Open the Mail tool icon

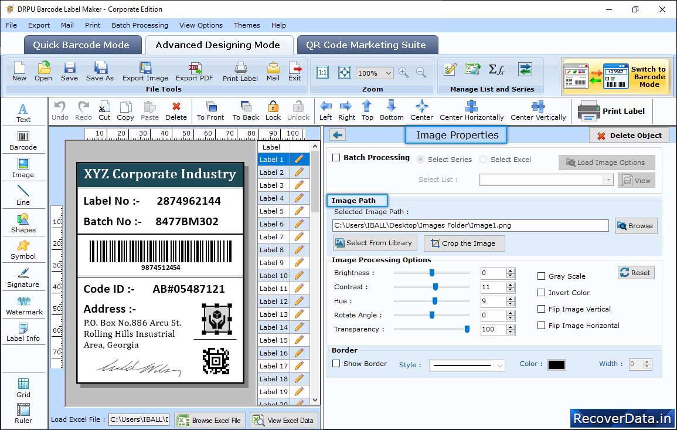273,72
